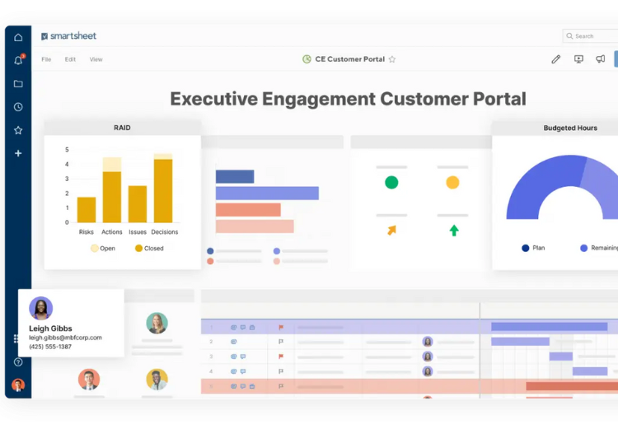
Task: Open the File menu
Action: [46, 59]
